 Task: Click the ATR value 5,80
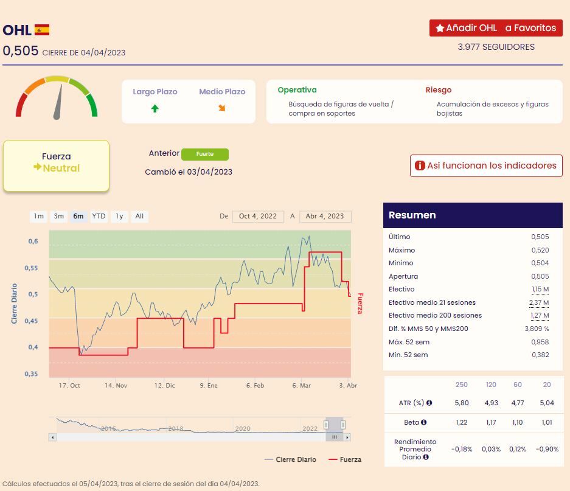(x=462, y=403)
